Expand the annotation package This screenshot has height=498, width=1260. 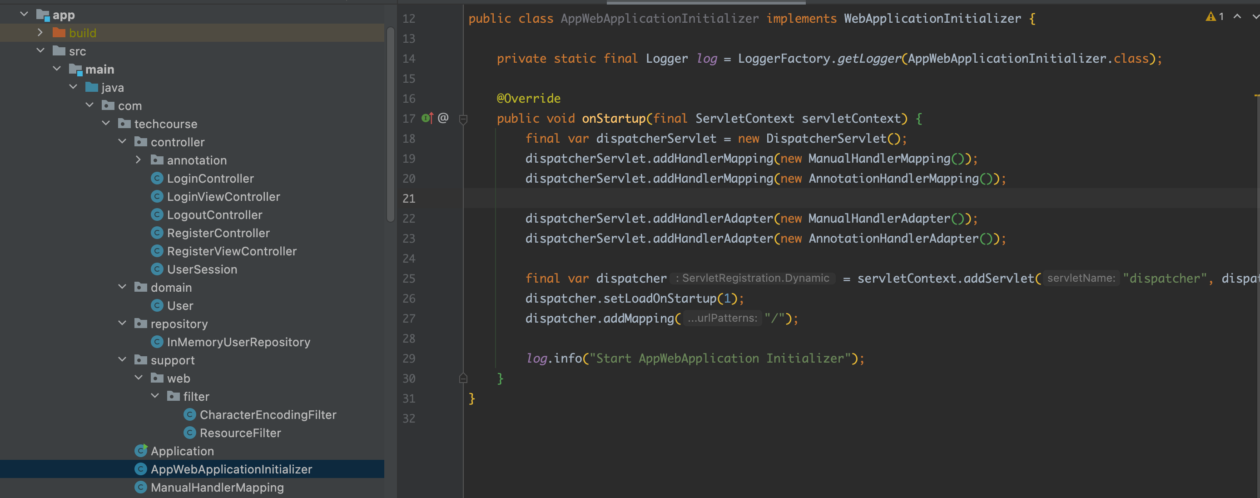(138, 160)
